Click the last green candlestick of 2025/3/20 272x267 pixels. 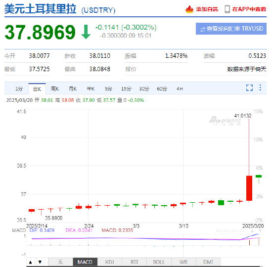(259, 177)
